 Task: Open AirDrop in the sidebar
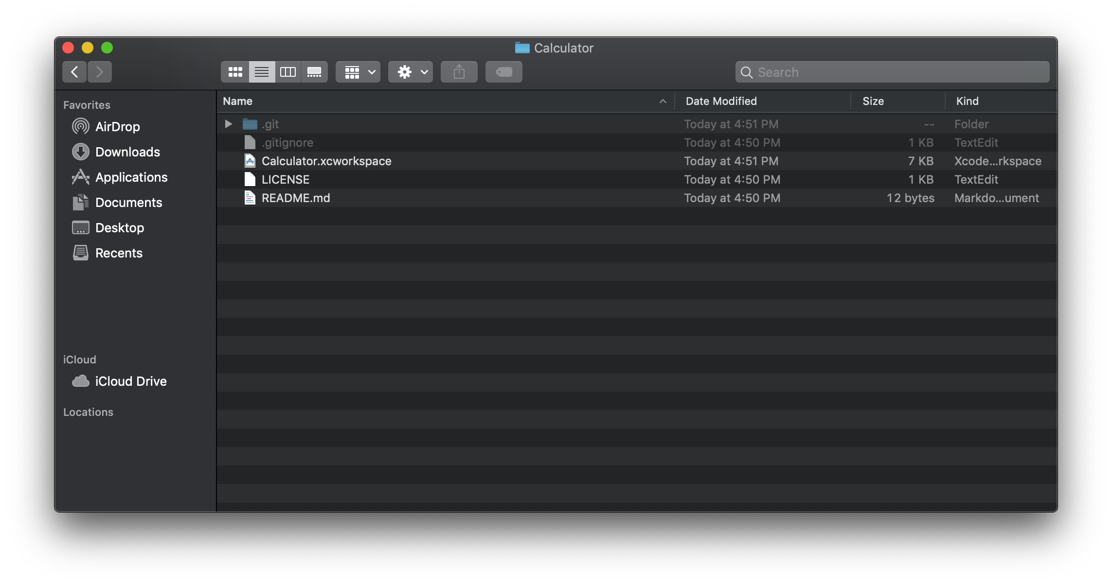click(117, 127)
